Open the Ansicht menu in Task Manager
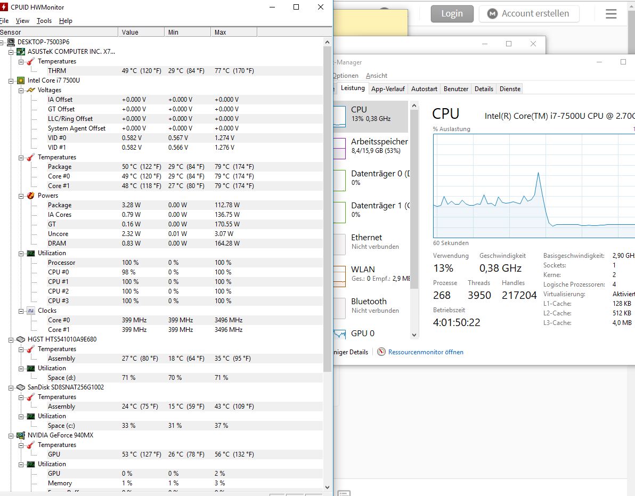The height and width of the screenshot is (496, 635). 377,75
